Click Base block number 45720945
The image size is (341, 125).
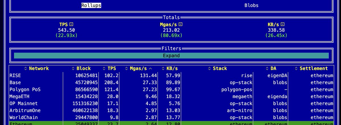(x=87, y=82)
